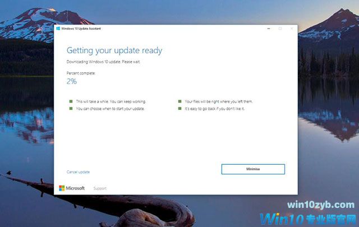The image size is (359, 227).
Task: Click the 2% progress value
Action: (x=72, y=81)
